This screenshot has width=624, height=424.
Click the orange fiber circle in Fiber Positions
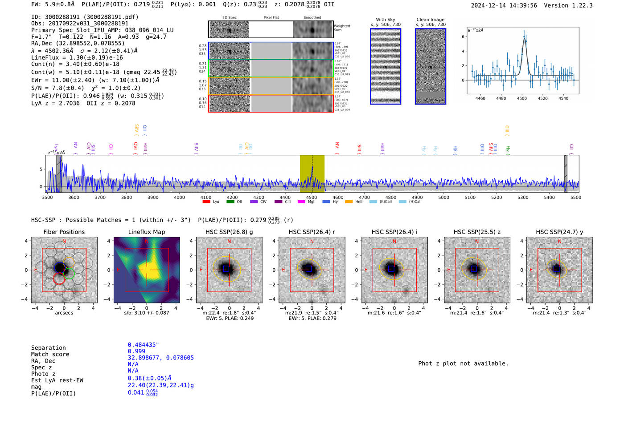(x=68, y=262)
